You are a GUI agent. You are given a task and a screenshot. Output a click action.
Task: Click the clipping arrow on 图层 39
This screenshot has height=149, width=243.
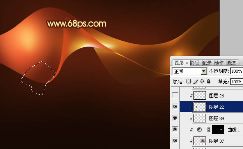(191, 118)
